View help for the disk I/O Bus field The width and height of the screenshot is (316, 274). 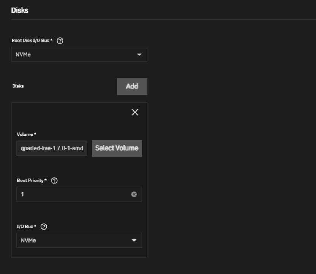tap(44, 227)
